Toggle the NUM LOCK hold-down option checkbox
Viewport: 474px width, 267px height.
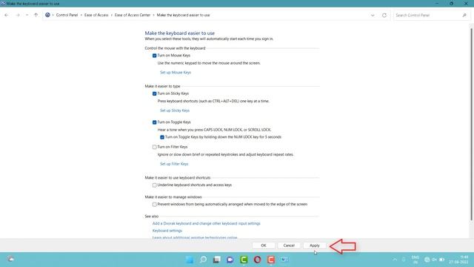coord(162,137)
